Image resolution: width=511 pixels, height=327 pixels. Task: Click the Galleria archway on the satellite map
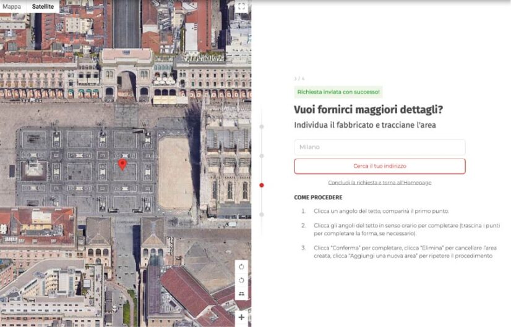(x=126, y=83)
